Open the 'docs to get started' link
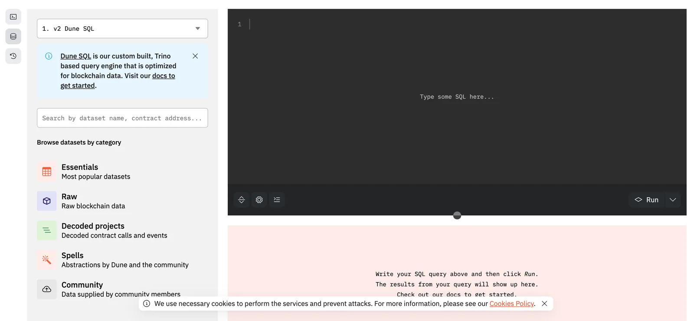Screen dimensions: 694x321 (118, 80)
